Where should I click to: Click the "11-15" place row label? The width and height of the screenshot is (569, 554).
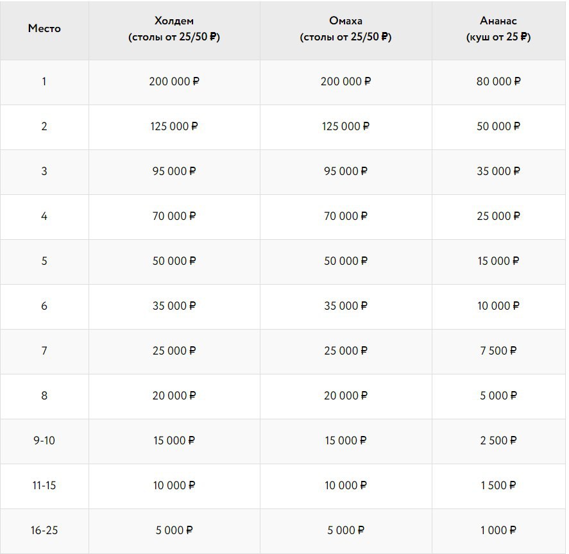[44, 485]
